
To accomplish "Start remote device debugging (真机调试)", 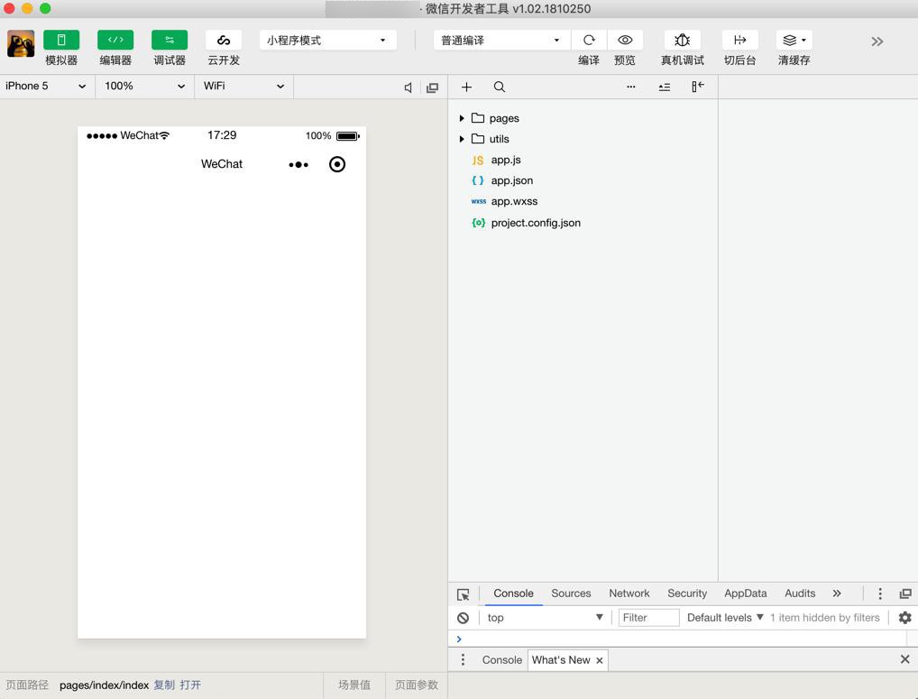I will (682, 40).
